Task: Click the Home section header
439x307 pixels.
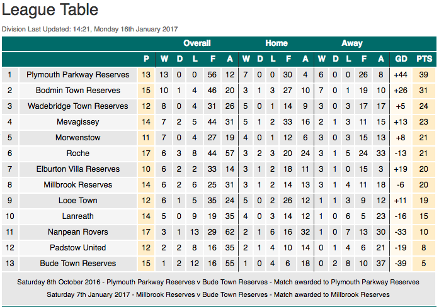Action: [x=277, y=43]
